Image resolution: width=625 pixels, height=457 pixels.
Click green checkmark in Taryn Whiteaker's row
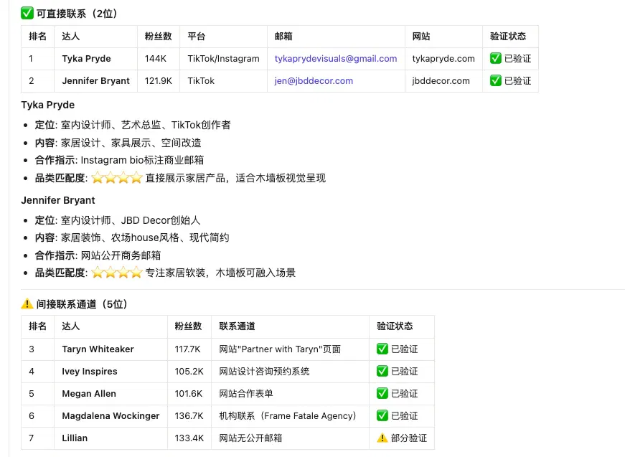(x=382, y=349)
